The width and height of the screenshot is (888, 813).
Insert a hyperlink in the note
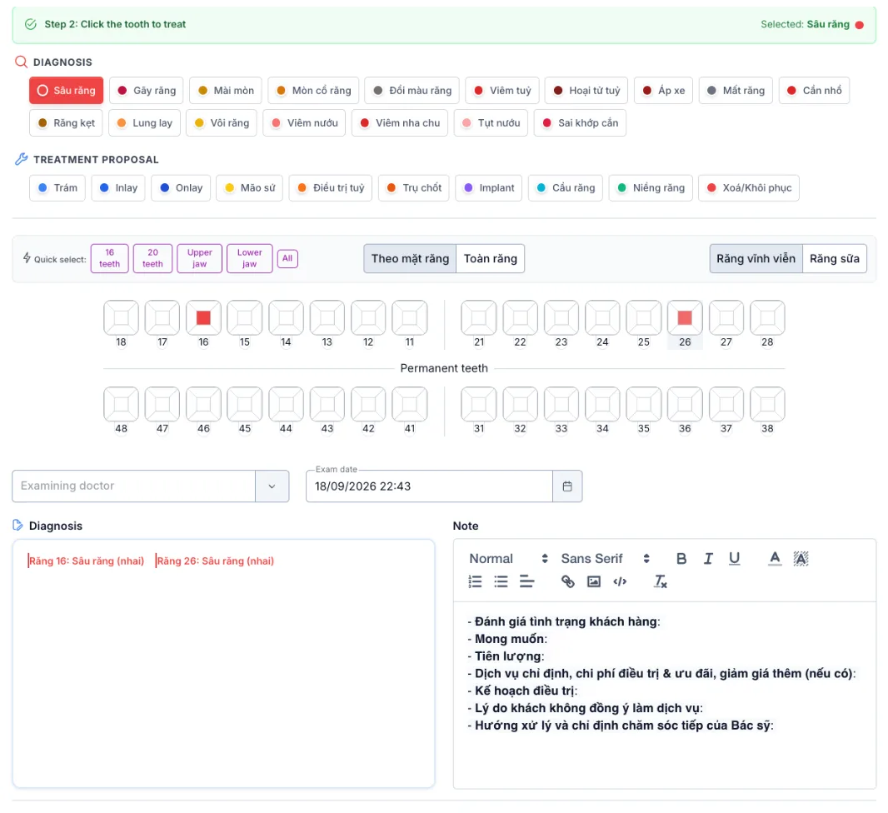pos(567,581)
